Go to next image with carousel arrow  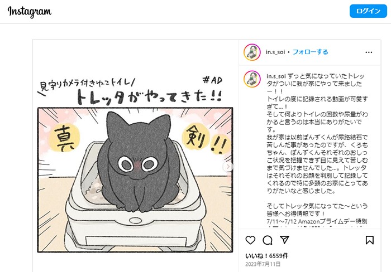coord(228,167)
